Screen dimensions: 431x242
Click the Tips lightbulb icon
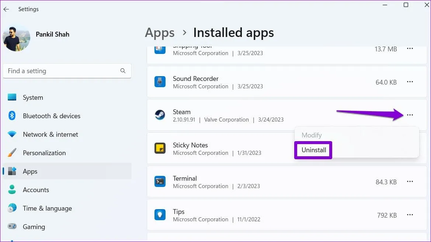(160, 215)
